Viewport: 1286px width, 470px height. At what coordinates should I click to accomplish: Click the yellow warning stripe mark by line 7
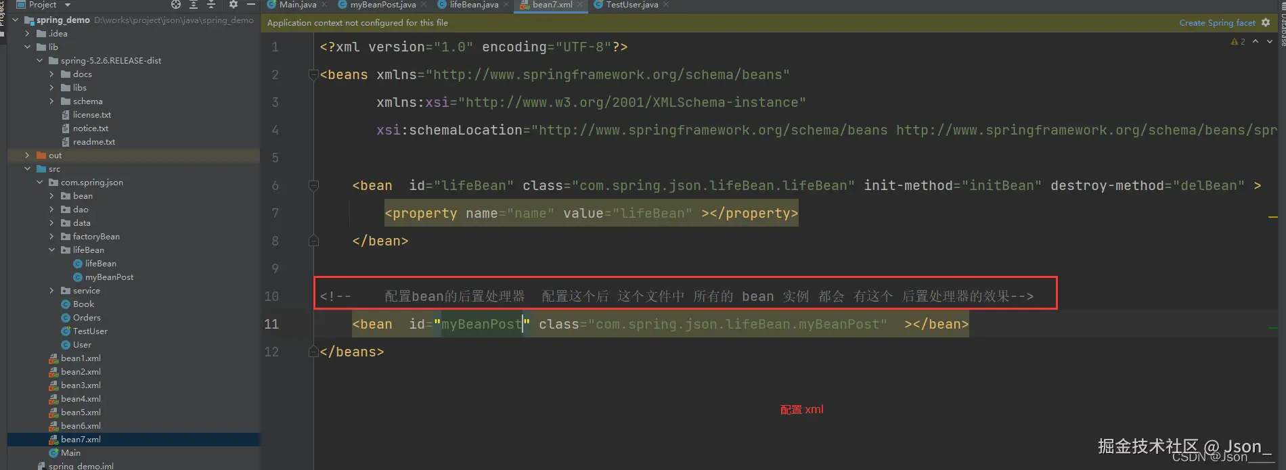tap(1272, 217)
